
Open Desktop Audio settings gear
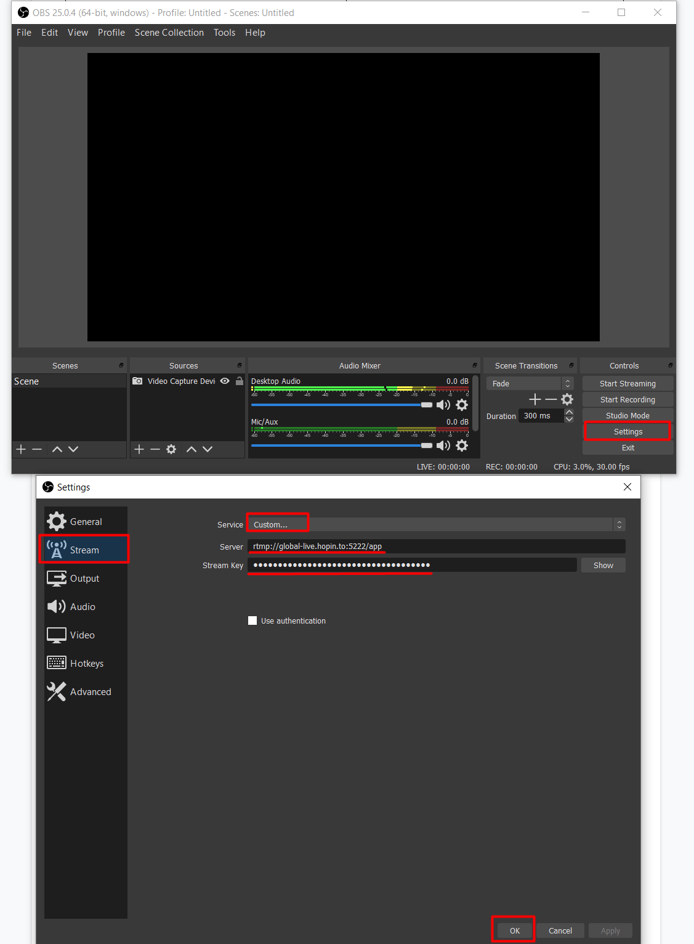(x=462, y=405)
